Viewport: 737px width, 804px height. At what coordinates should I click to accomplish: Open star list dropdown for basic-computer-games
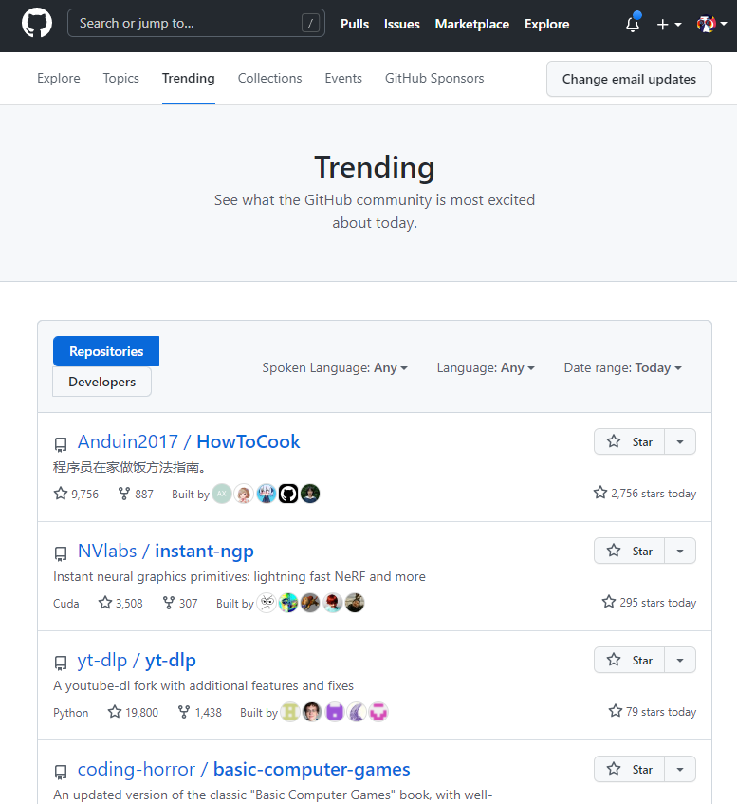point(680,769)
